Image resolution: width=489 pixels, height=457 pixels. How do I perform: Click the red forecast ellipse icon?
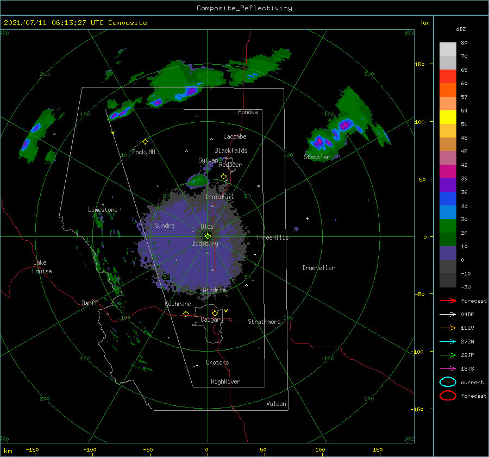448,396
